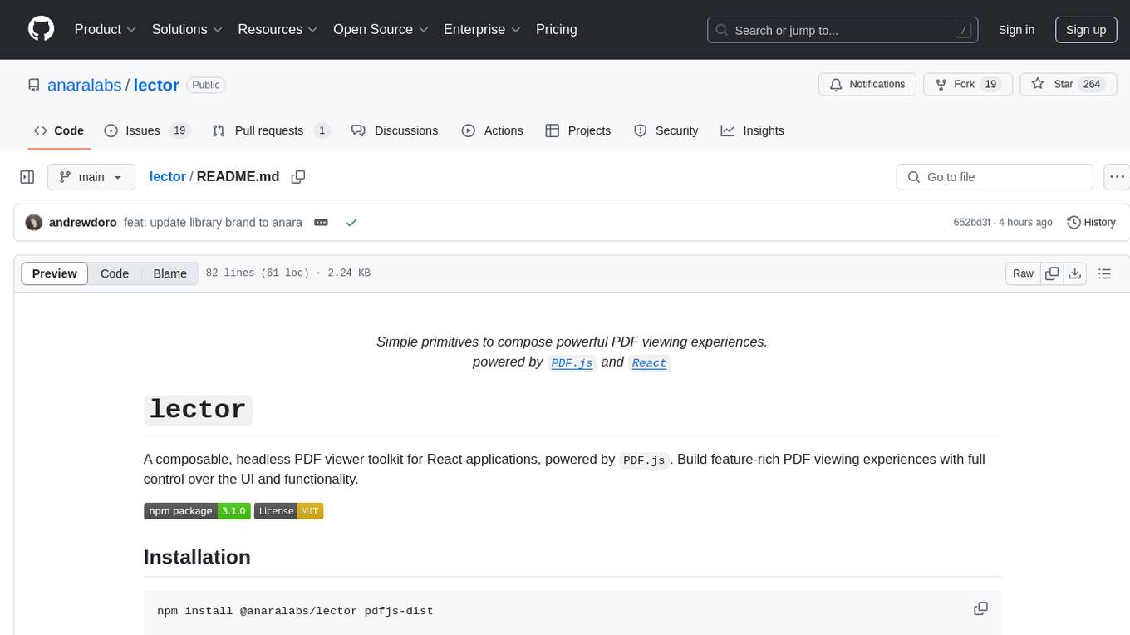The image size is (1130, 635).
Task: Open the andrewdoro avatar
Action: pos(34,222)
